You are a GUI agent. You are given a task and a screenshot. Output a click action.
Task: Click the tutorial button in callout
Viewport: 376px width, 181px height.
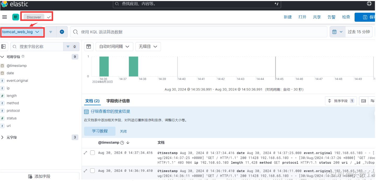100,131
